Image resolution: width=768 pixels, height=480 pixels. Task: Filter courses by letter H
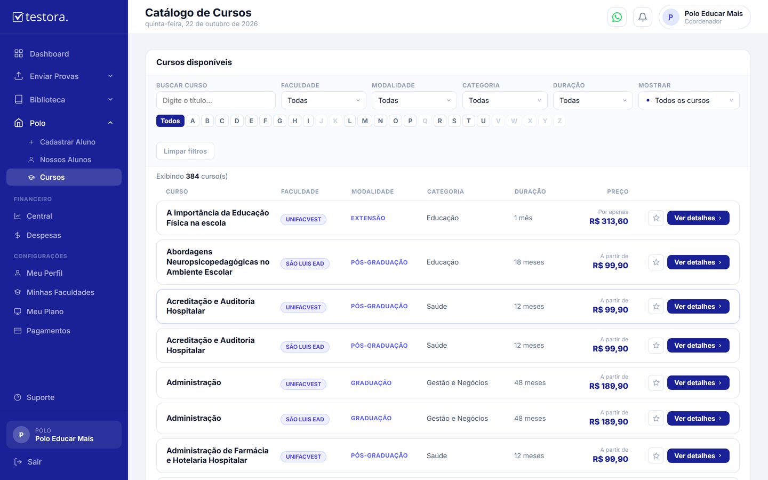click(x=294, y=121)
